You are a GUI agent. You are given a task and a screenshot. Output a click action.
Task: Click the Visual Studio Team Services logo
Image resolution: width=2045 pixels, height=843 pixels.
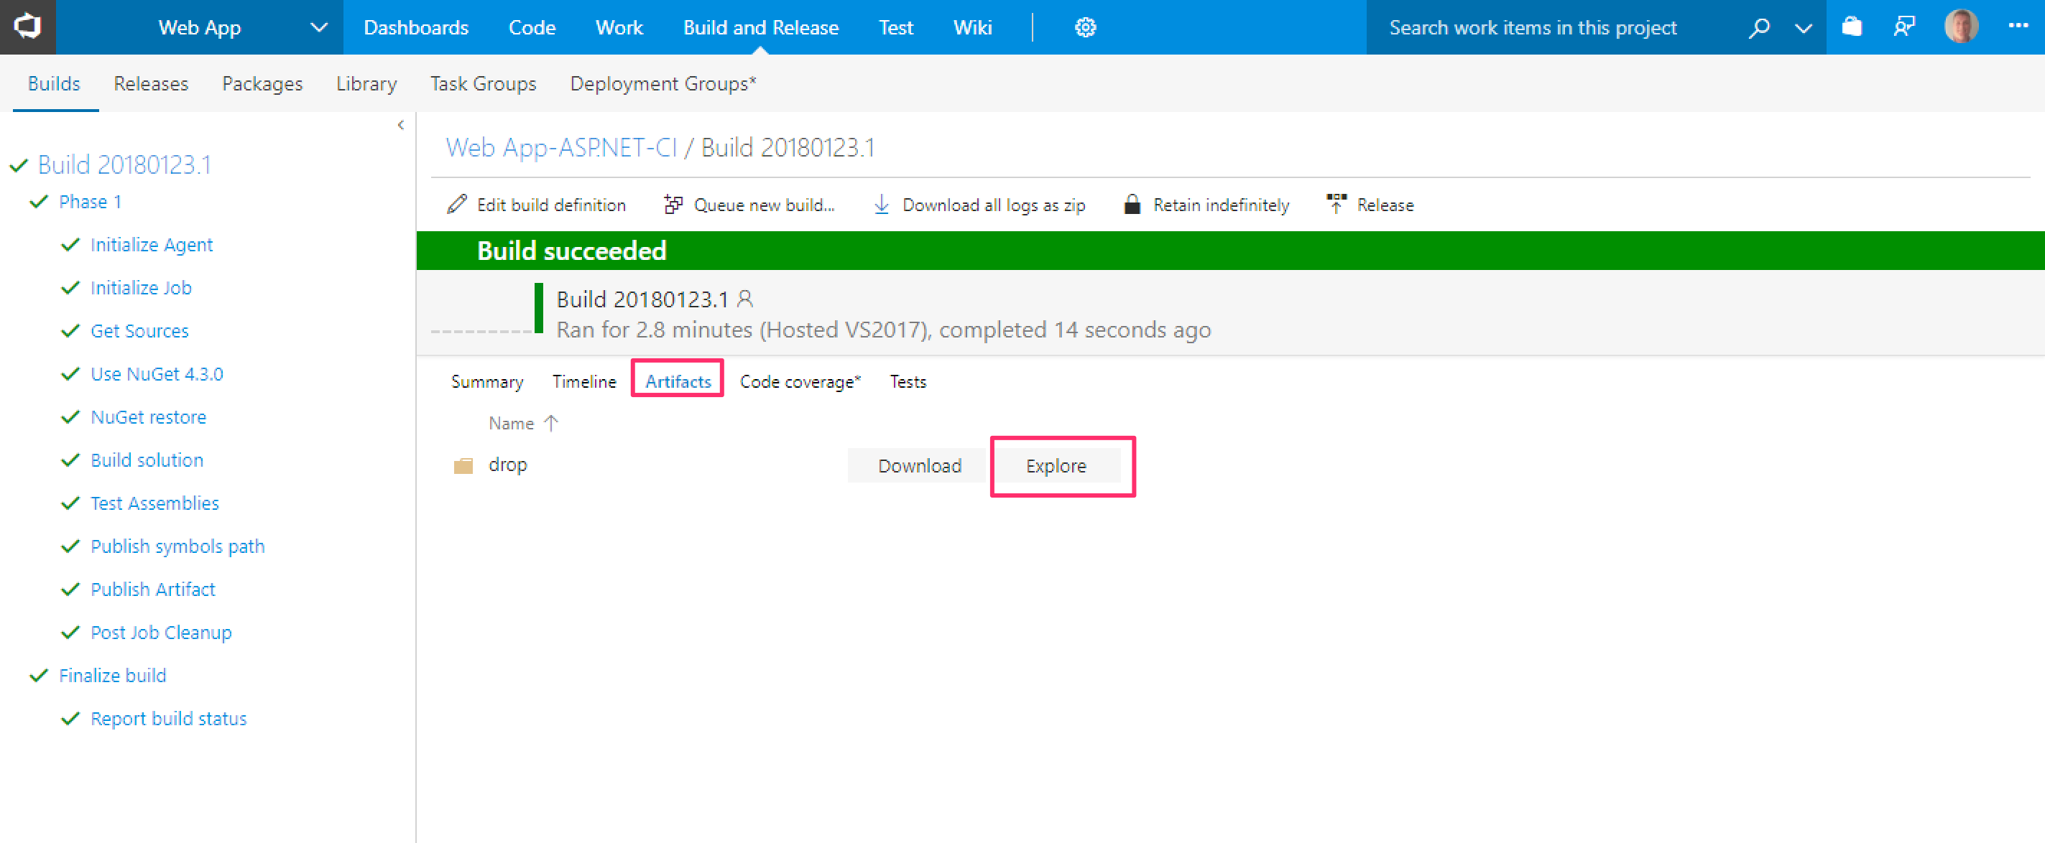pos(28,27)
